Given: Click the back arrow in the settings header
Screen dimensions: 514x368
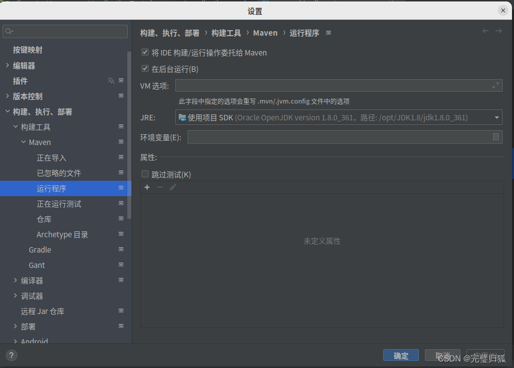Looking at the screenshot, I should [485, 31].
